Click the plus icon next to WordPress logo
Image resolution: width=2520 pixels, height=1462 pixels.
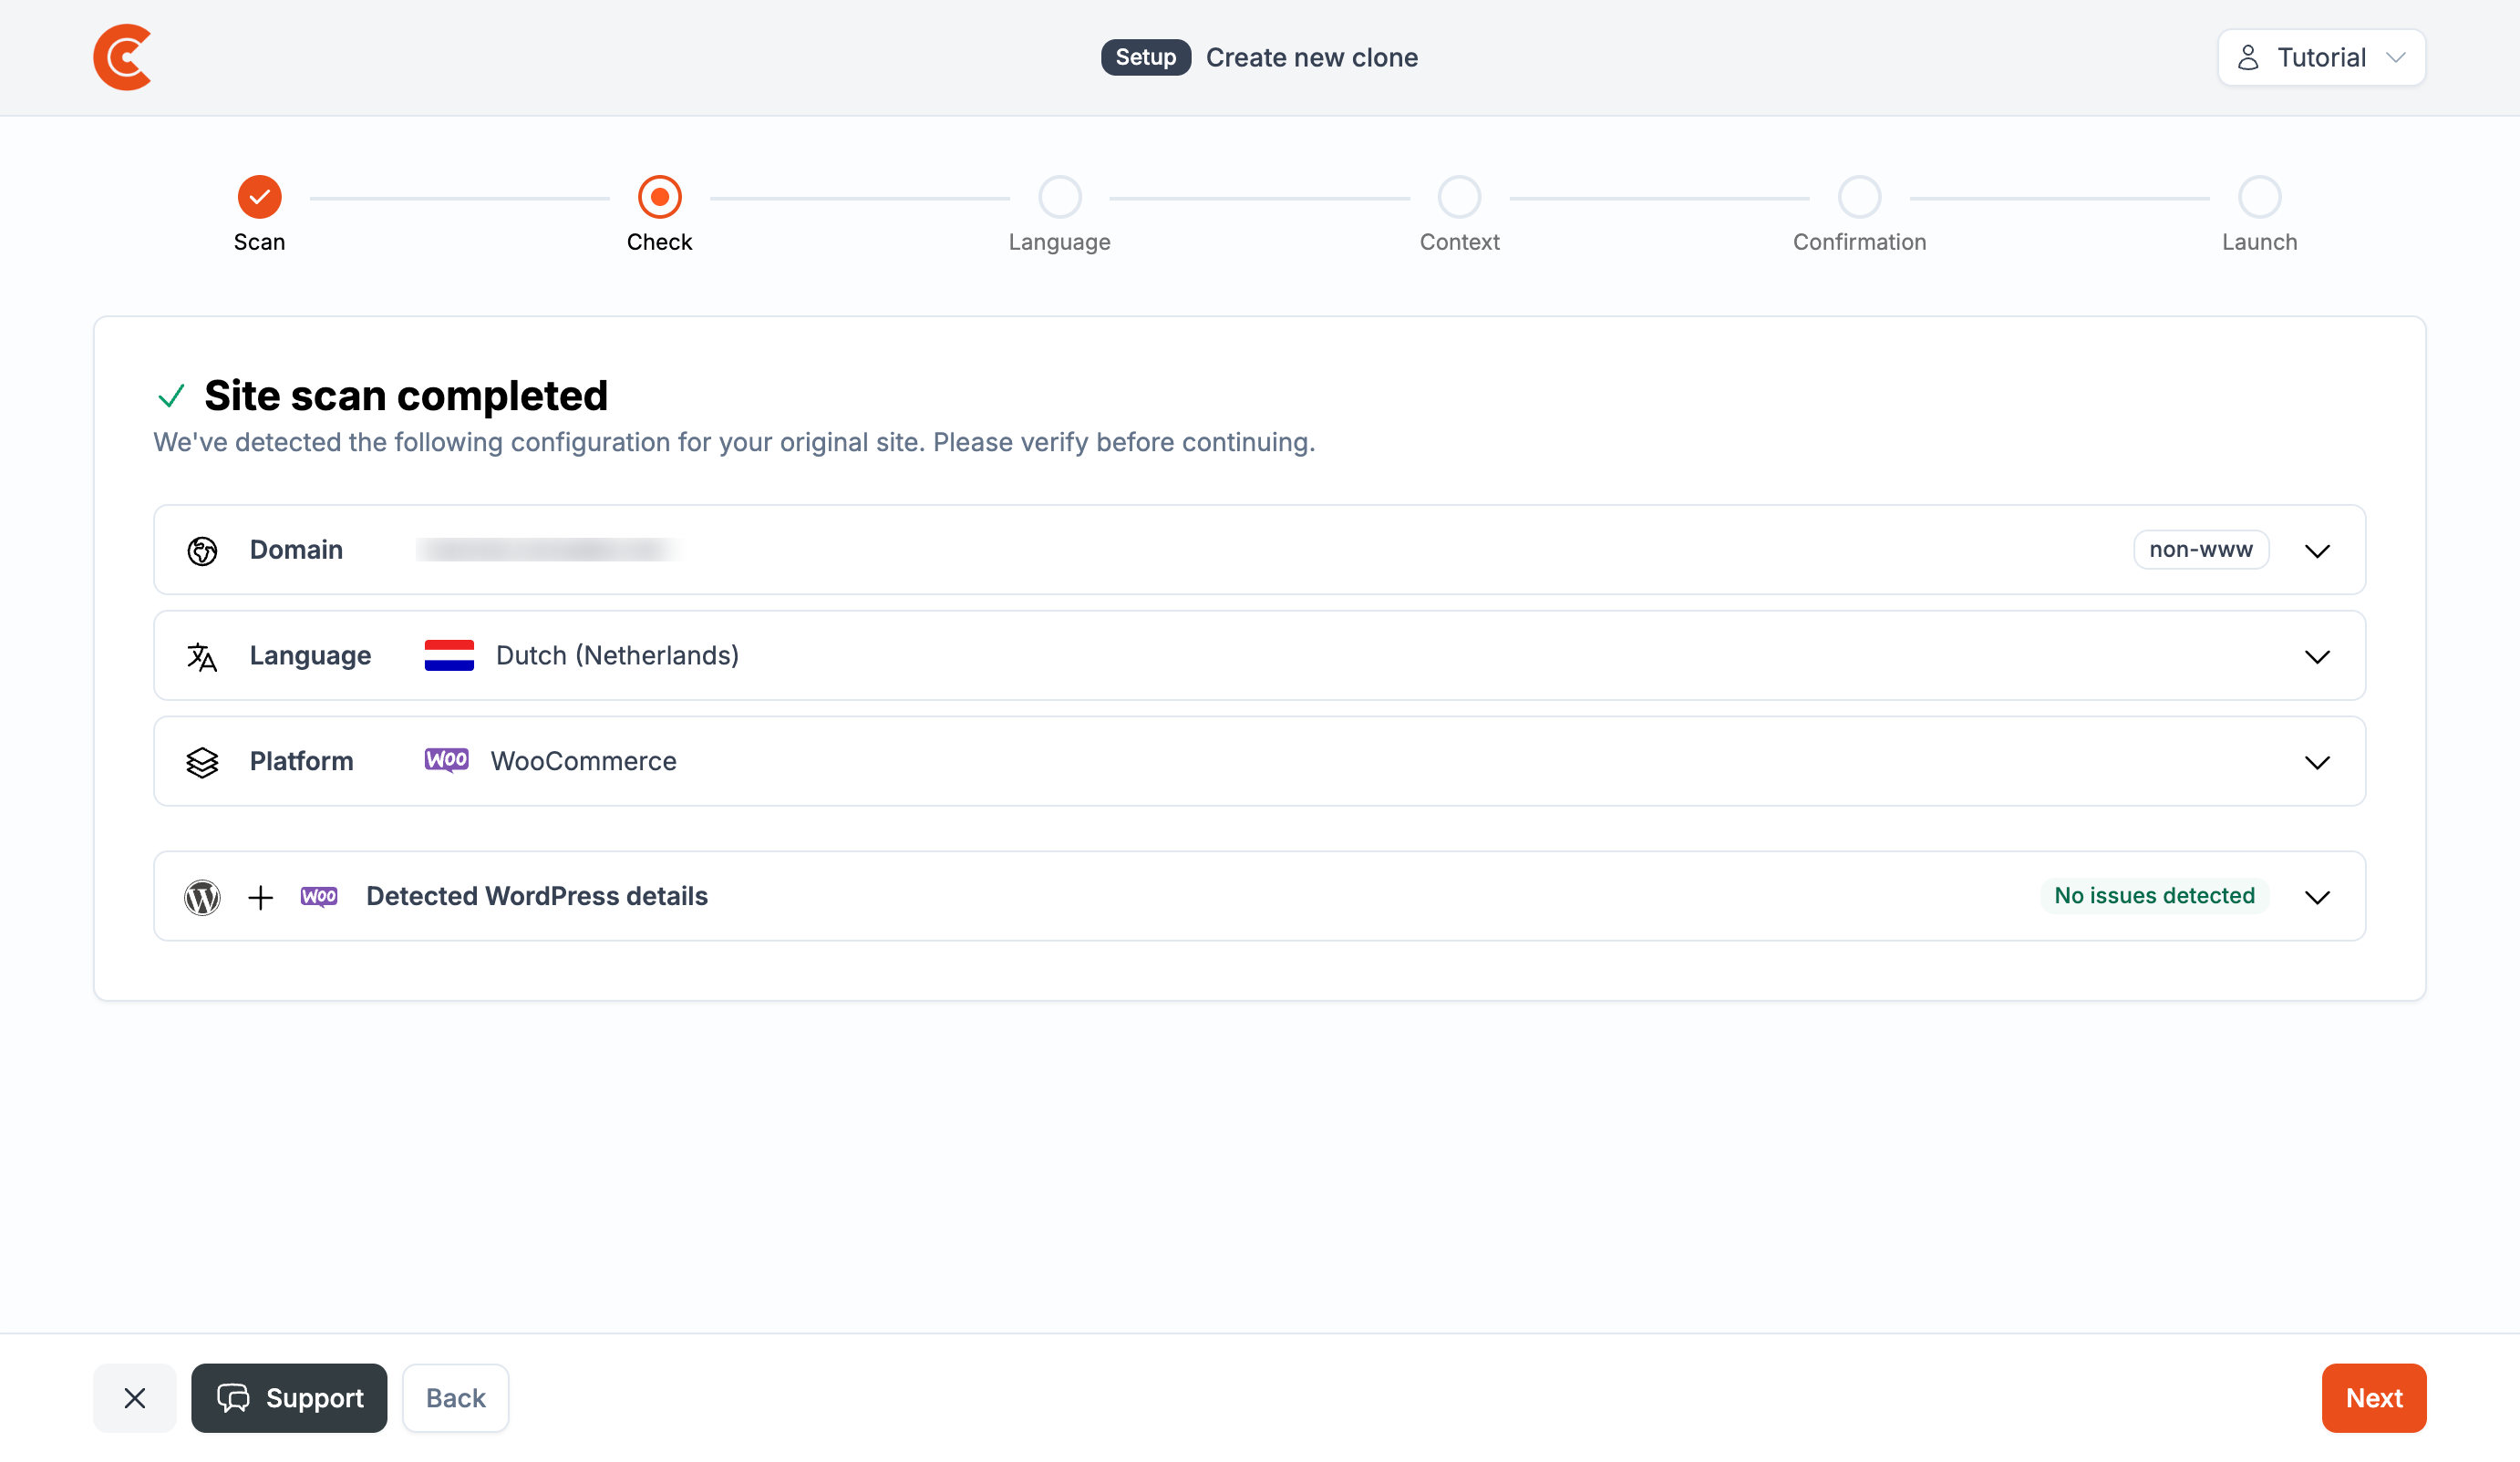(x=260, y=898)
